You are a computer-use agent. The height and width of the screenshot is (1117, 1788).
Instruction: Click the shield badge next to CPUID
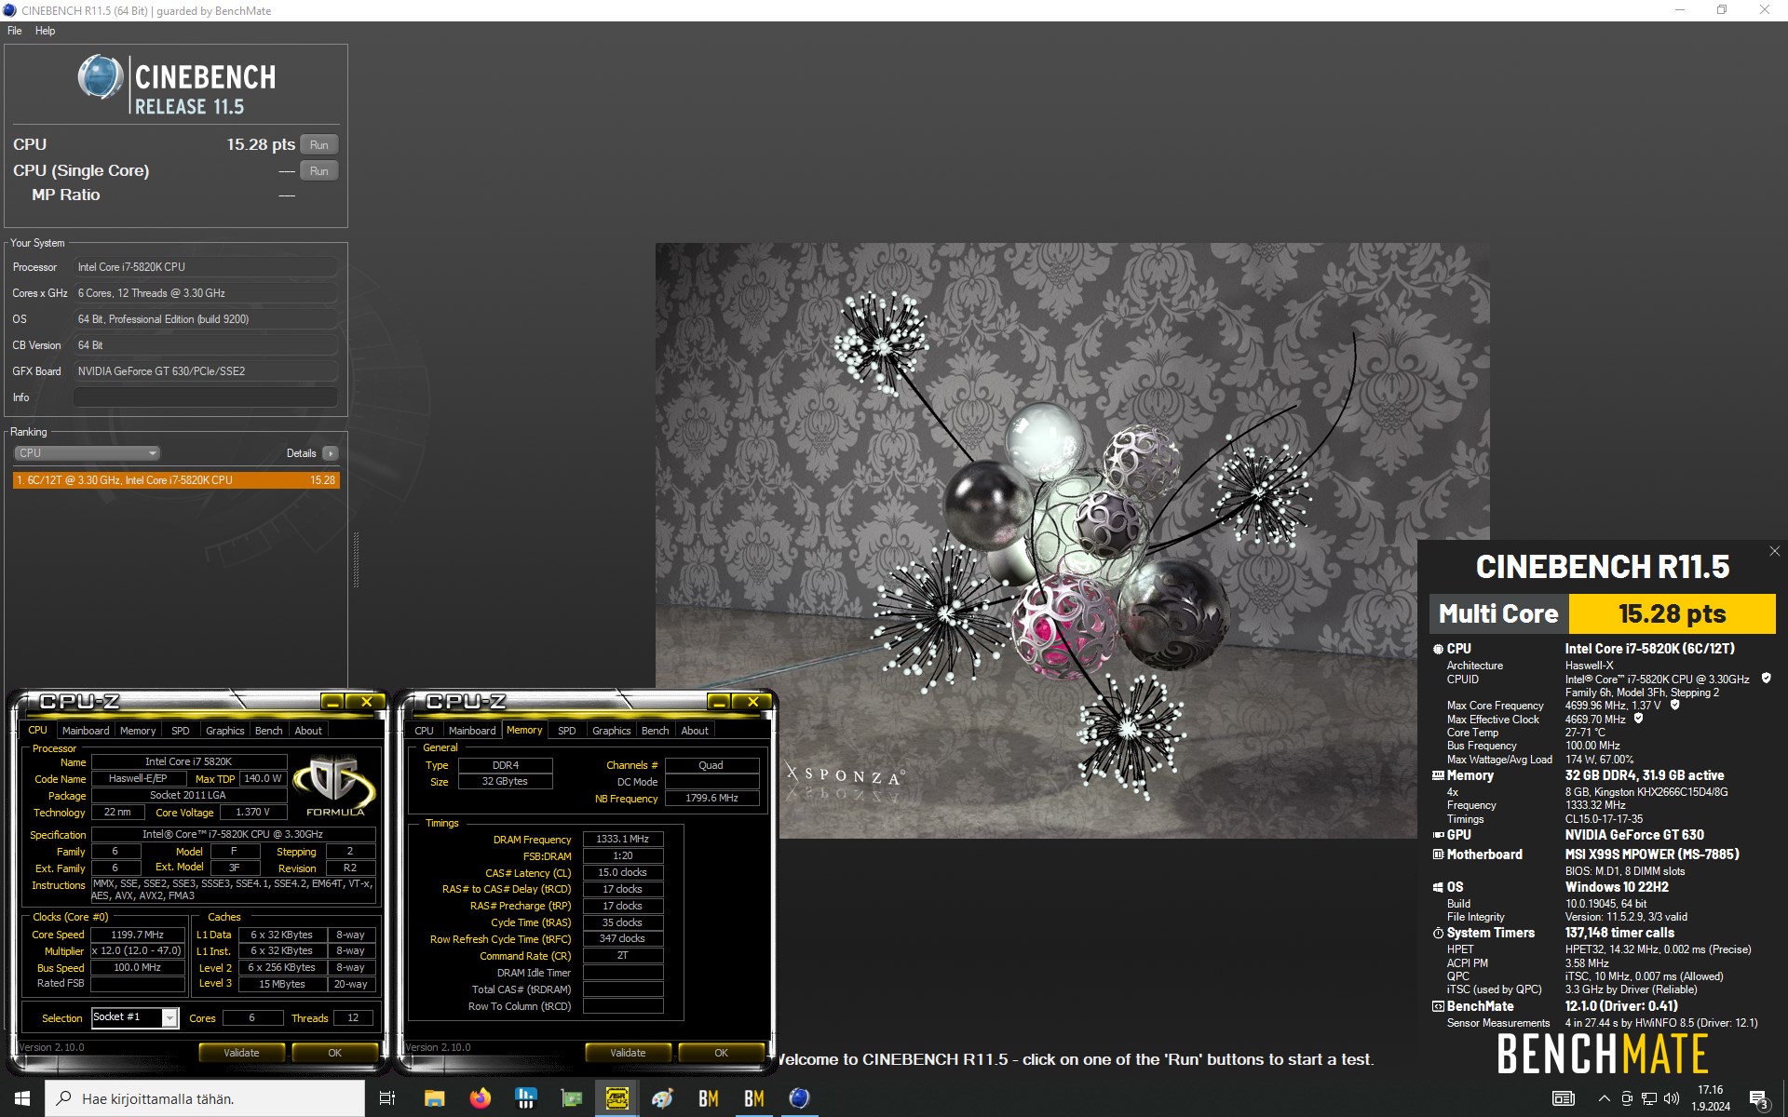click(1766, 679)
